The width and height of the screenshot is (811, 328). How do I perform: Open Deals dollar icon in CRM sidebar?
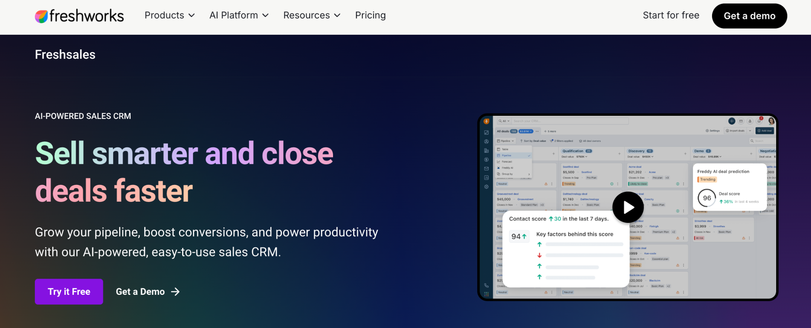[x=486, y=160]
